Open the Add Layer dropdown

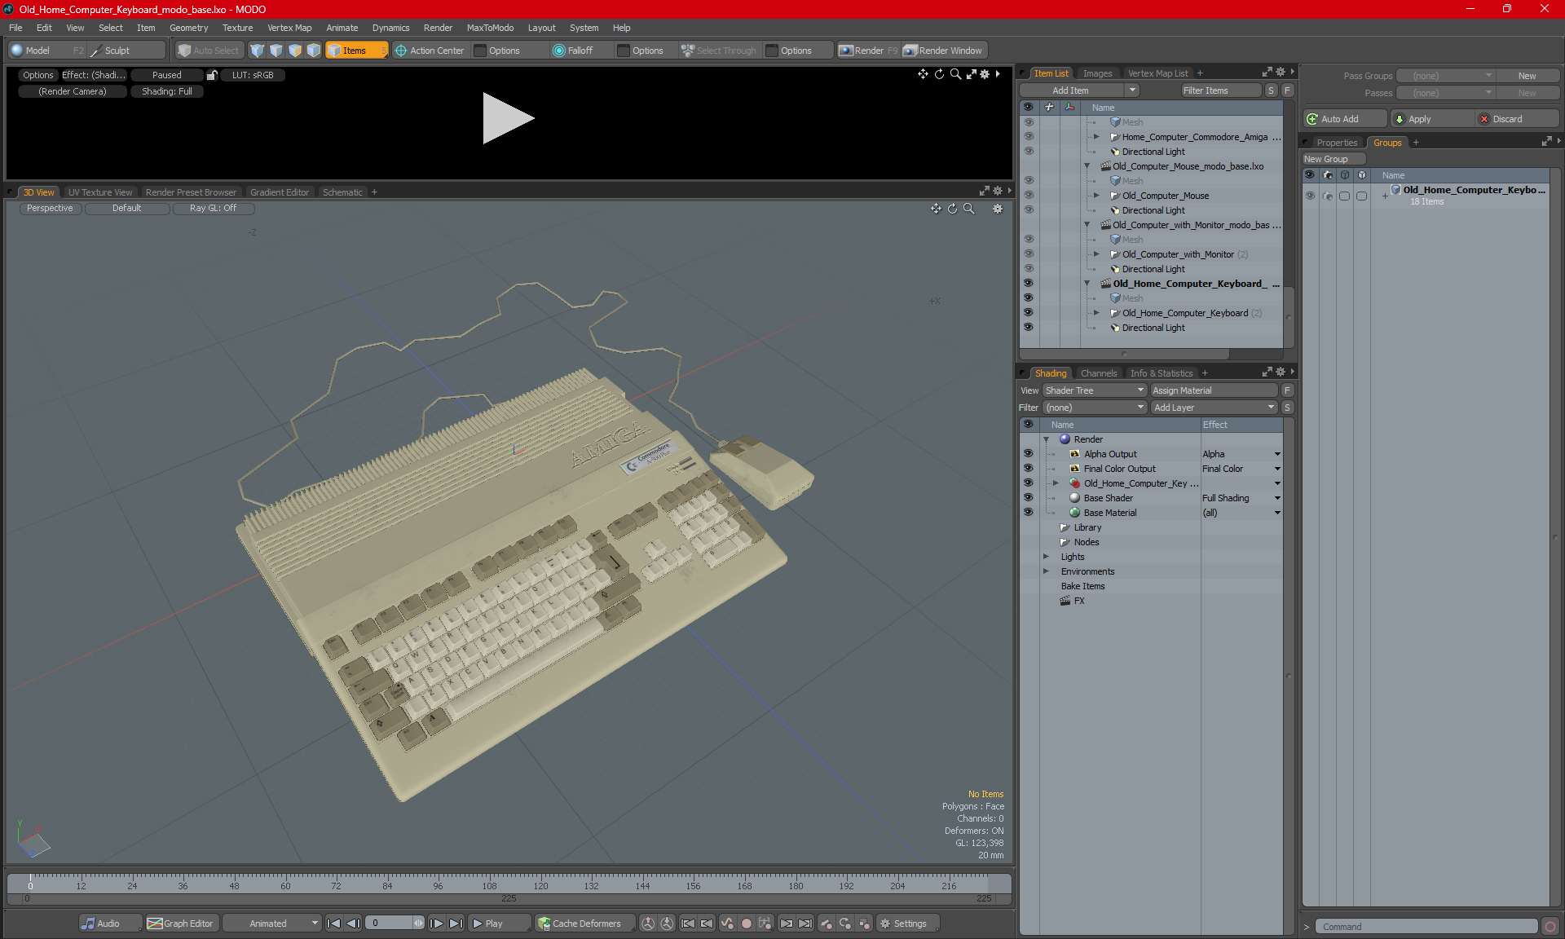1214,408
